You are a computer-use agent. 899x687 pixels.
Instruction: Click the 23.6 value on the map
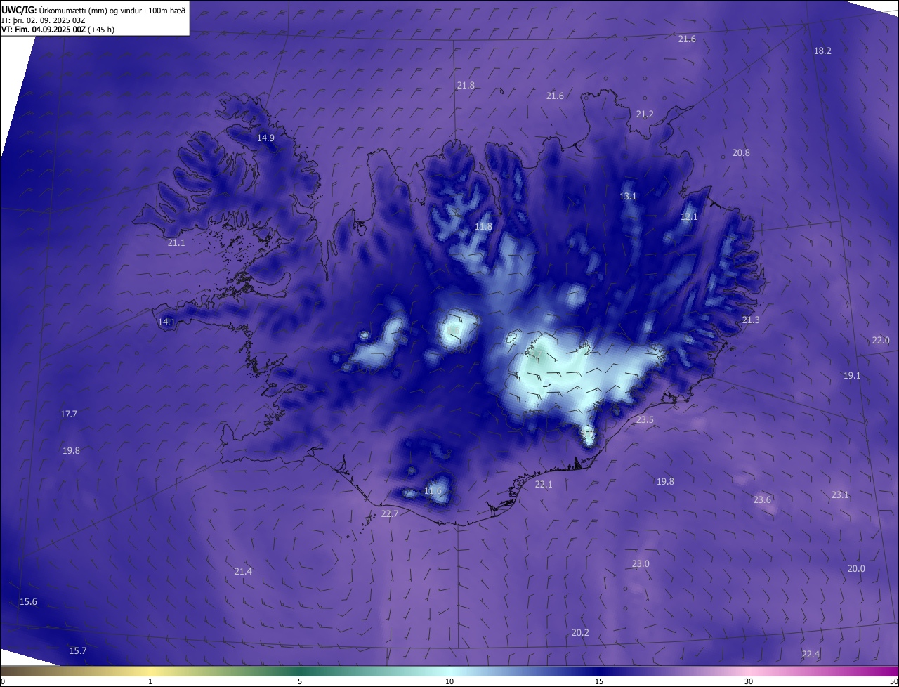[x=762, y=499]
